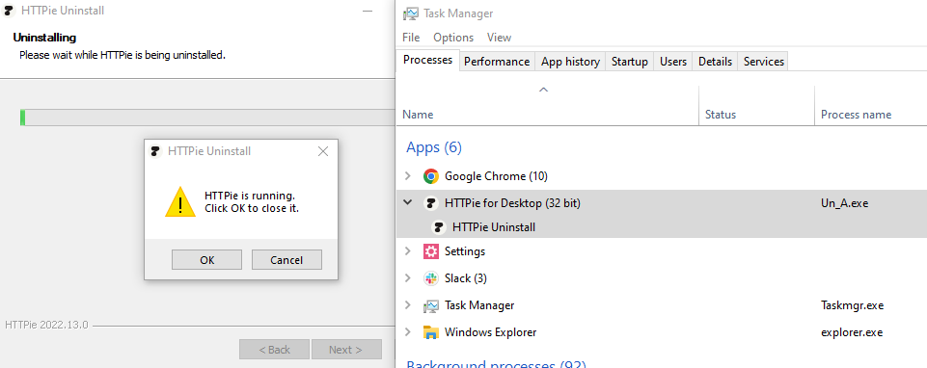Switch to the Users tab
This screenshot has height=368, width=927.
673,62
